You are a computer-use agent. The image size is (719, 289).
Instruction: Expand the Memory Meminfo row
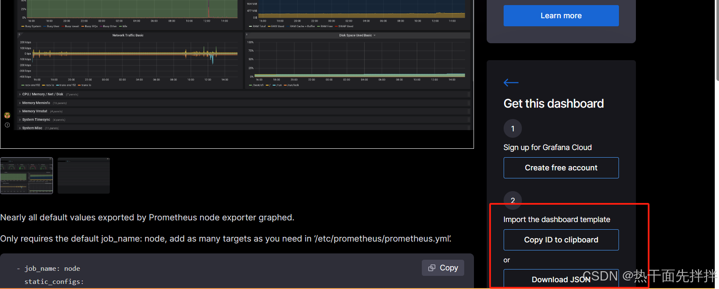[20, 103]
